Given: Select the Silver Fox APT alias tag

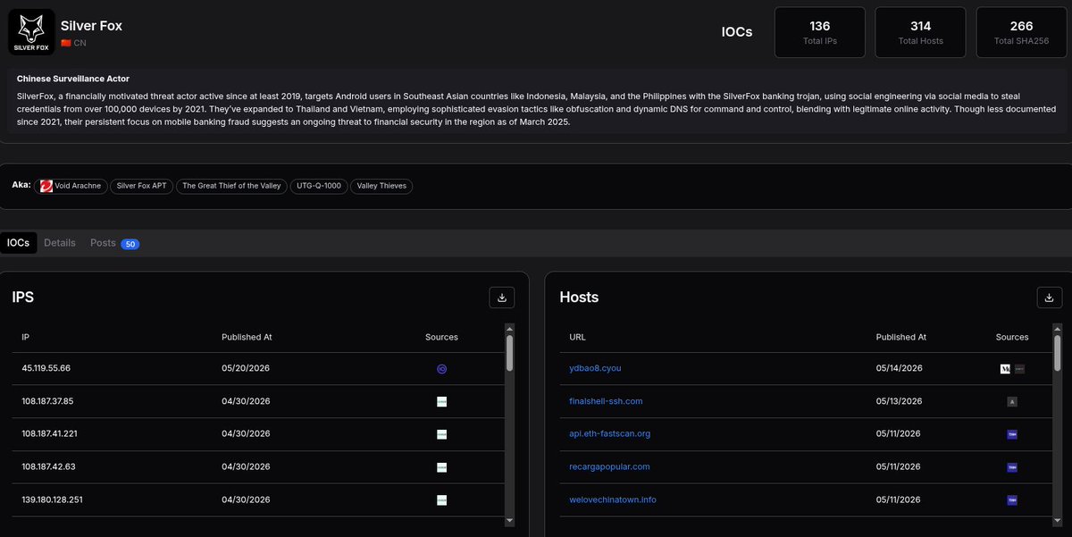Looking at the screenshot, I should point(141,186).
